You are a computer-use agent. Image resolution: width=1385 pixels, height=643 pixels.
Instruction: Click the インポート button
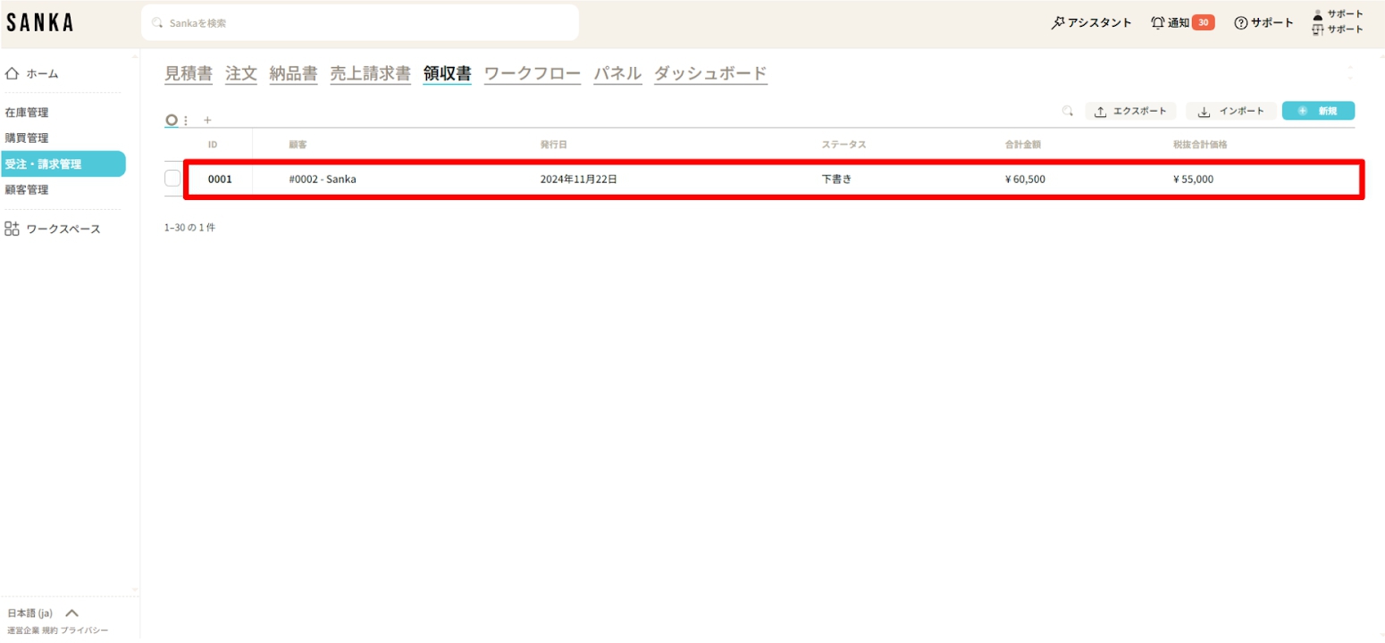(1231, 111)
